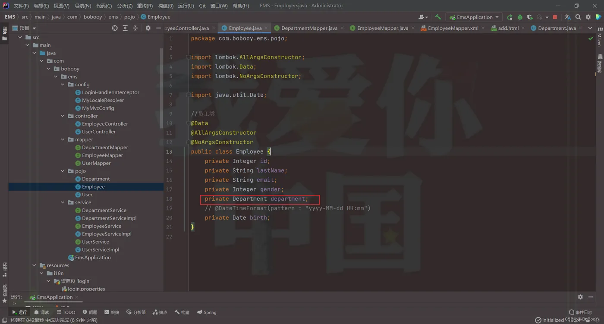Select opened file with the crosshair icon
Image resolution: width=604 pixels, height=324 pixels.
(x=115, y=28)
